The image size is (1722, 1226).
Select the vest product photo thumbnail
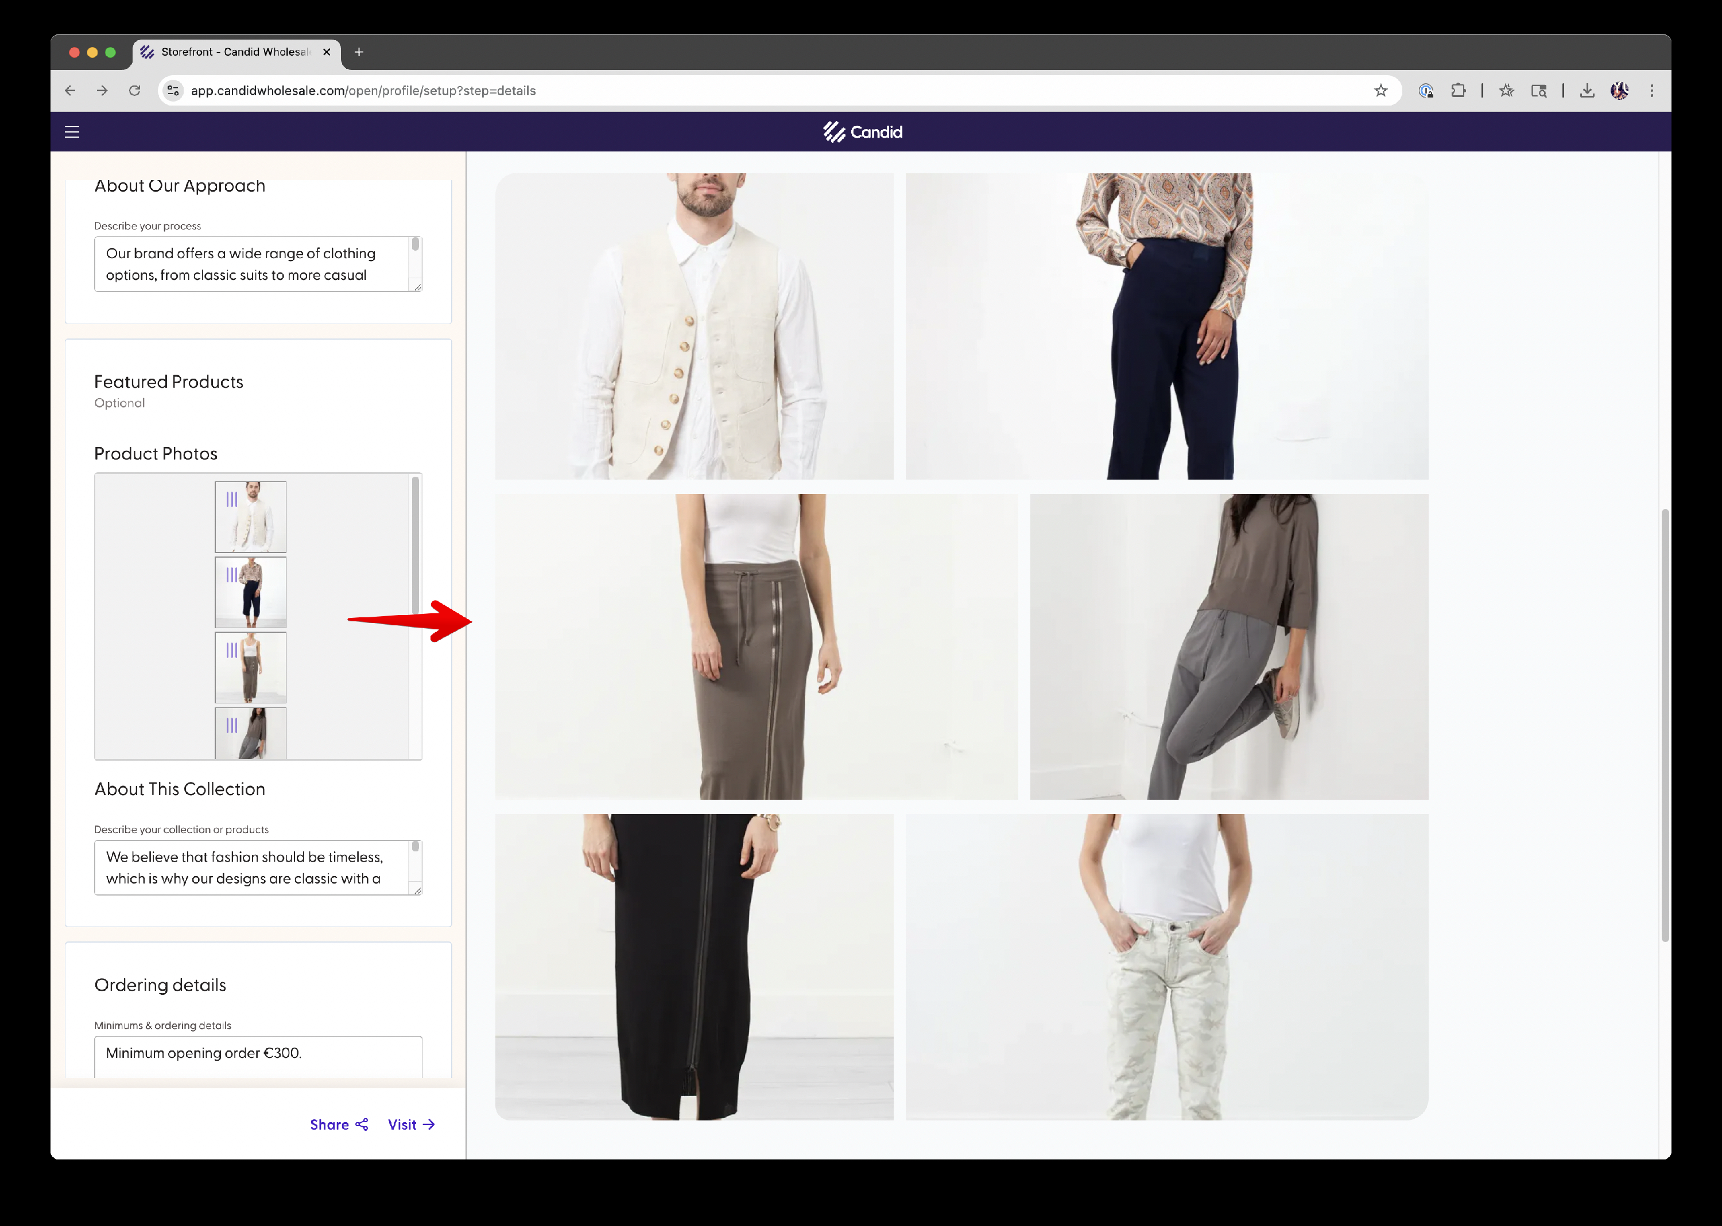pos(251,517)
